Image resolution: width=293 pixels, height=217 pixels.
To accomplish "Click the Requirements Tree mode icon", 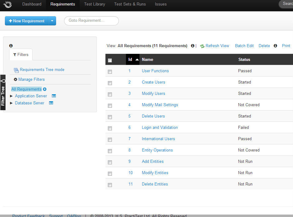I will click(16, 70).
